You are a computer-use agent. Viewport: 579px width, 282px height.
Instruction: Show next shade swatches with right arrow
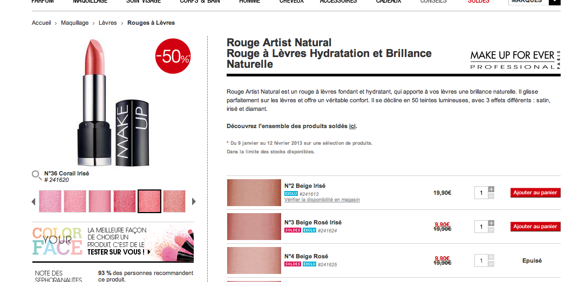pos(194,201)
